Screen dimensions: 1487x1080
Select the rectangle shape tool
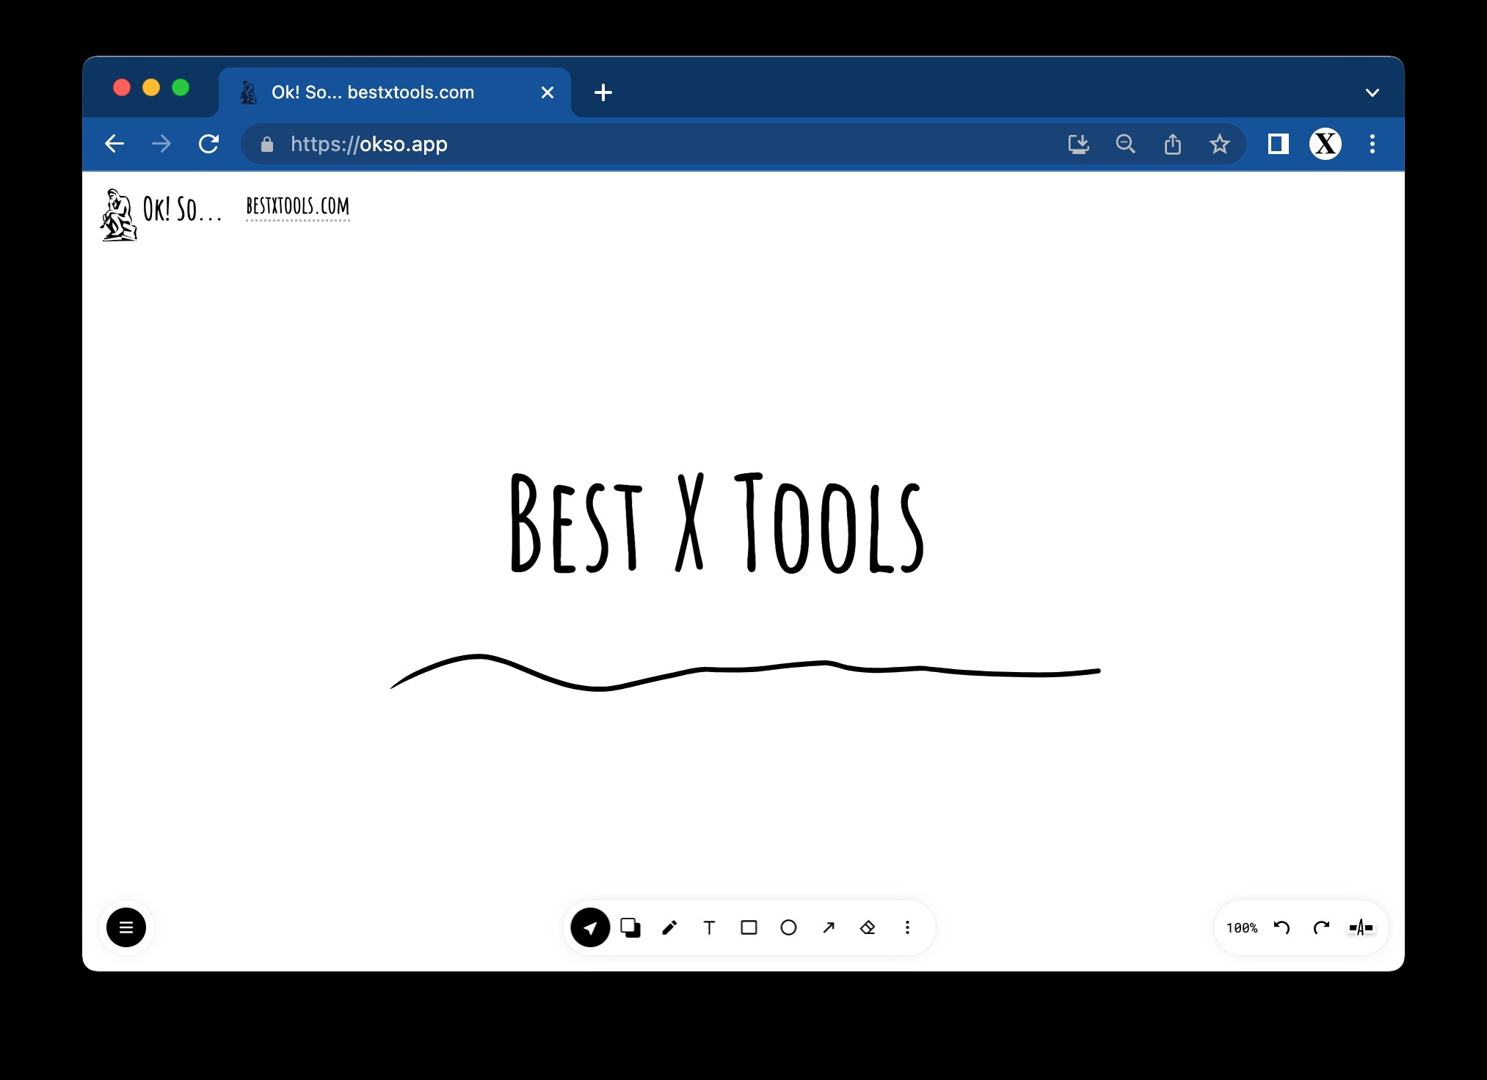tap(749, 928)
